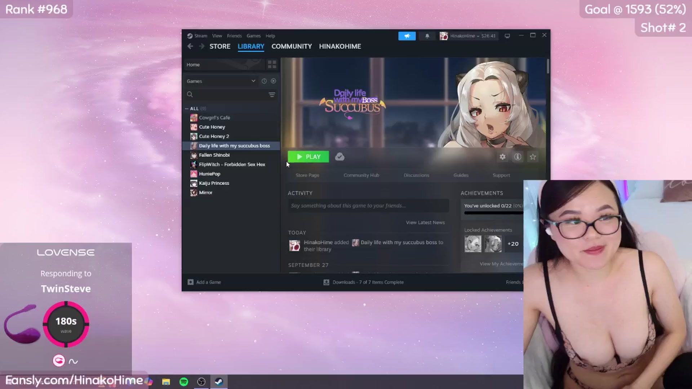Open the Friends menu
692x389 pixels.
(234, 36)
